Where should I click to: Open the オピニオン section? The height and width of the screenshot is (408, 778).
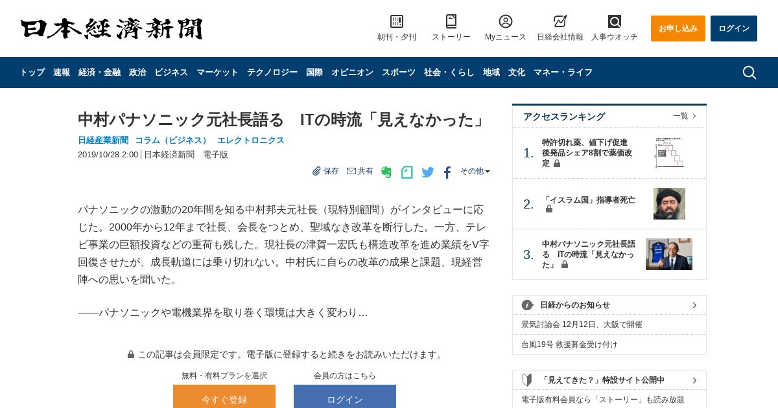[x=352, y=73]
